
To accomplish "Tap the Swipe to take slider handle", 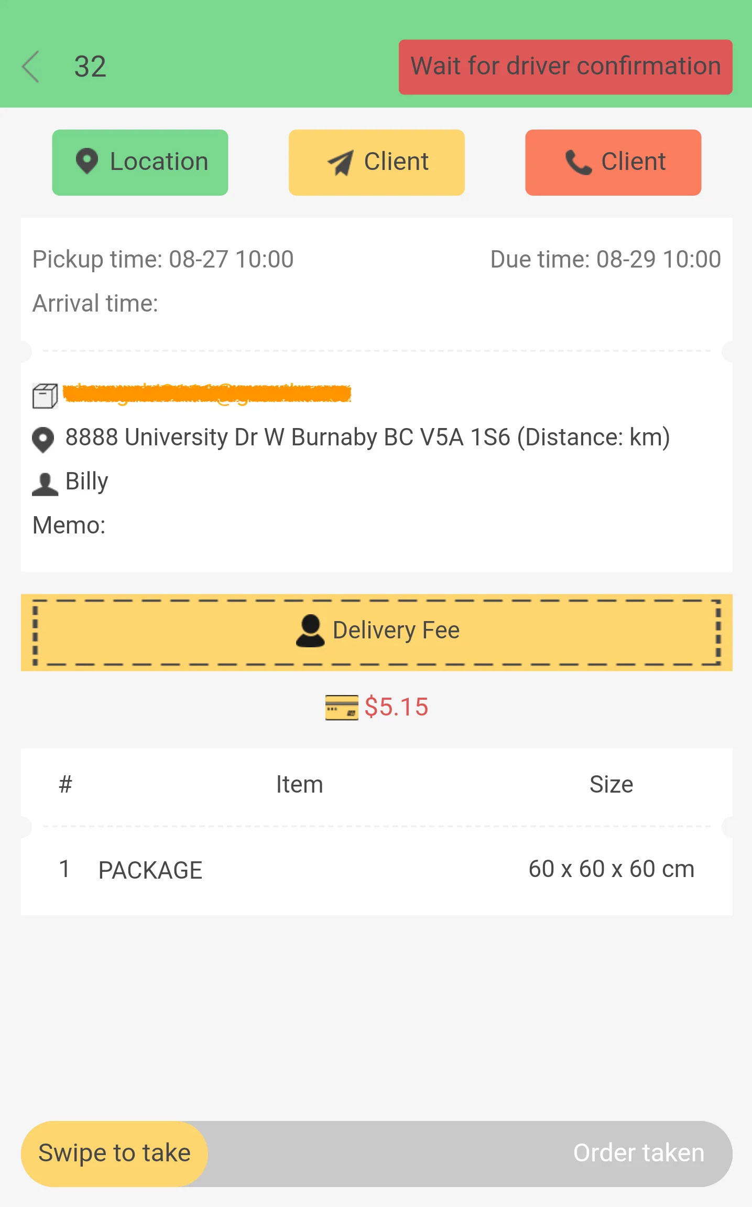I will point(114,1153).
